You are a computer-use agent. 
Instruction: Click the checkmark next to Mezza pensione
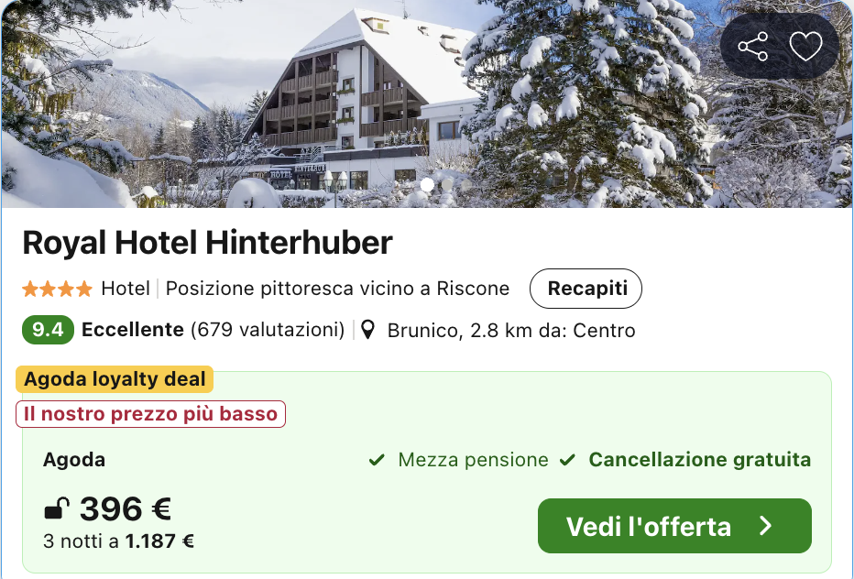pyautogui.click(x=377, y=460)
